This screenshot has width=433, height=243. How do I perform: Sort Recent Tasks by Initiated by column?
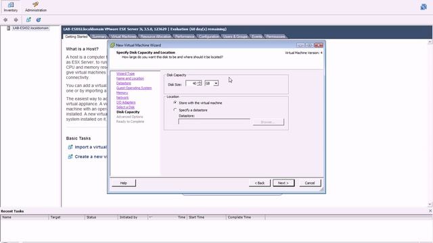pos(133,217)
